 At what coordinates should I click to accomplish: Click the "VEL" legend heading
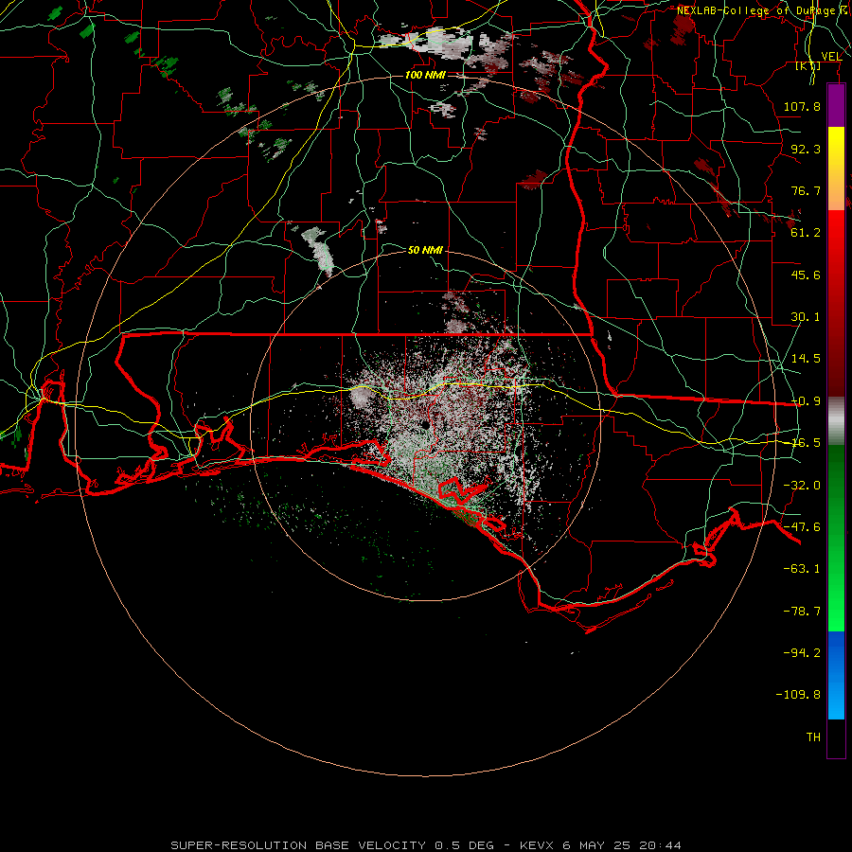click(831, 57)
